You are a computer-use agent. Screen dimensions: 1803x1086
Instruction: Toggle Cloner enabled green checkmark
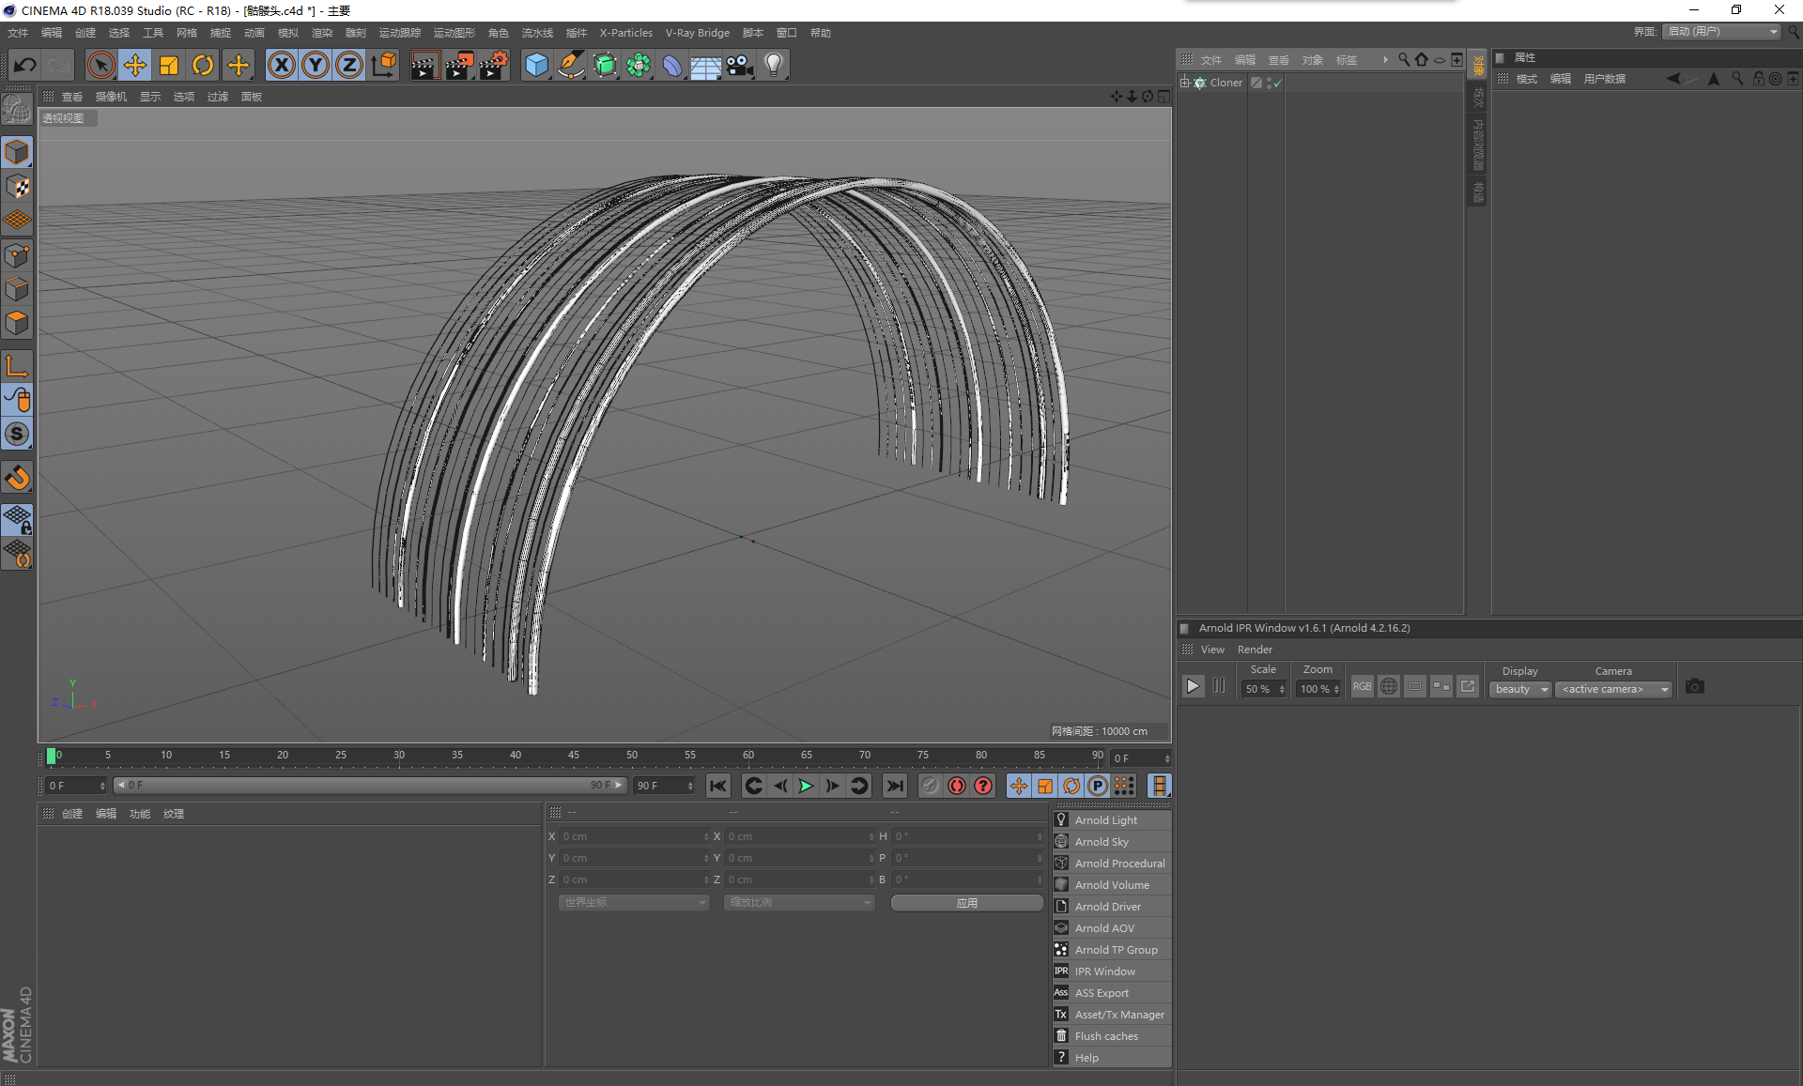tap(1277, 84)
